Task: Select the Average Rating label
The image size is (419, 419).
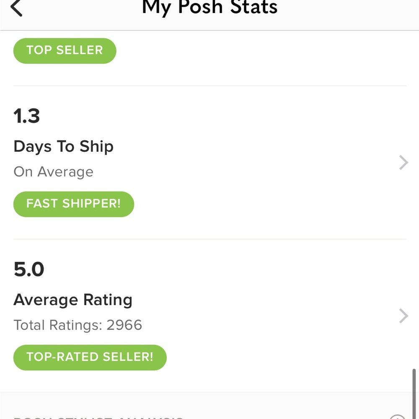Action: 73,300
